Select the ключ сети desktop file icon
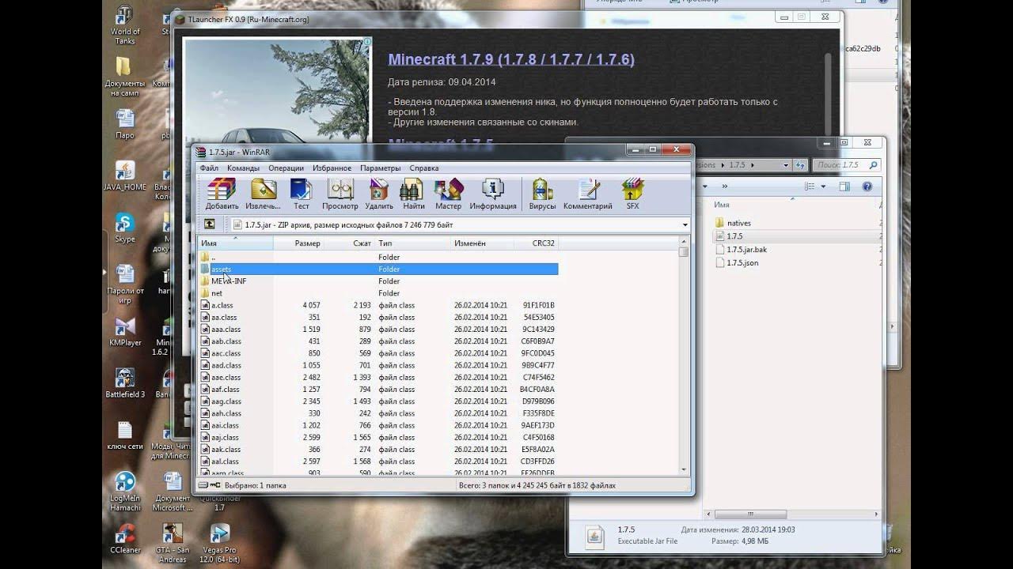Image resolution: width=1013 pixels, height=569 pixels. 125,435
